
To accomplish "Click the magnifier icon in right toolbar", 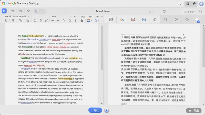I will pos(166,20).
